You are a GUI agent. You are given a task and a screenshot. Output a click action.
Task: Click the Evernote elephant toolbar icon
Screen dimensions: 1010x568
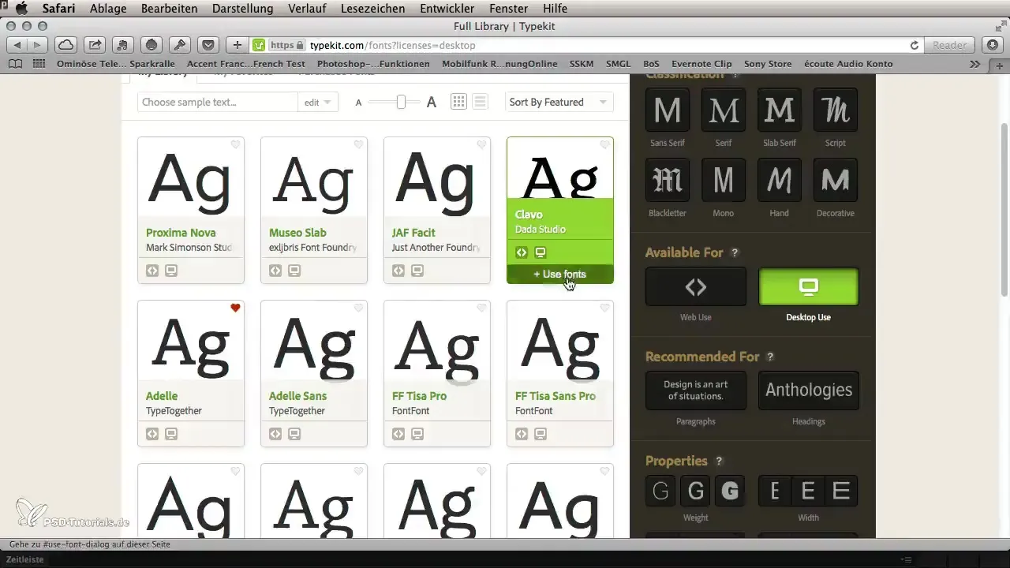click(123, 45)
